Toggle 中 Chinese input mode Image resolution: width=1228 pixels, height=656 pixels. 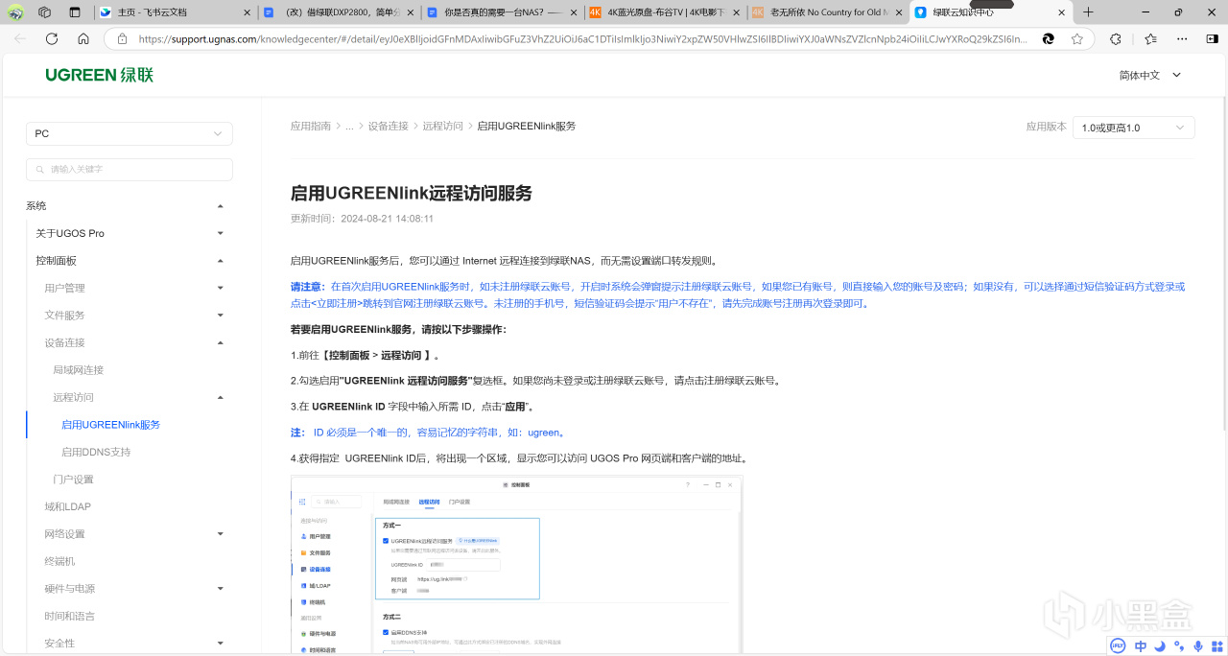click(x=1141, y=645)
